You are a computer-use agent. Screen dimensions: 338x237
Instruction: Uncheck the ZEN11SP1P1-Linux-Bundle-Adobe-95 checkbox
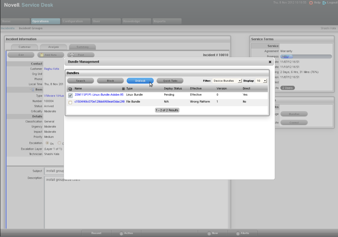pos(70,95)
